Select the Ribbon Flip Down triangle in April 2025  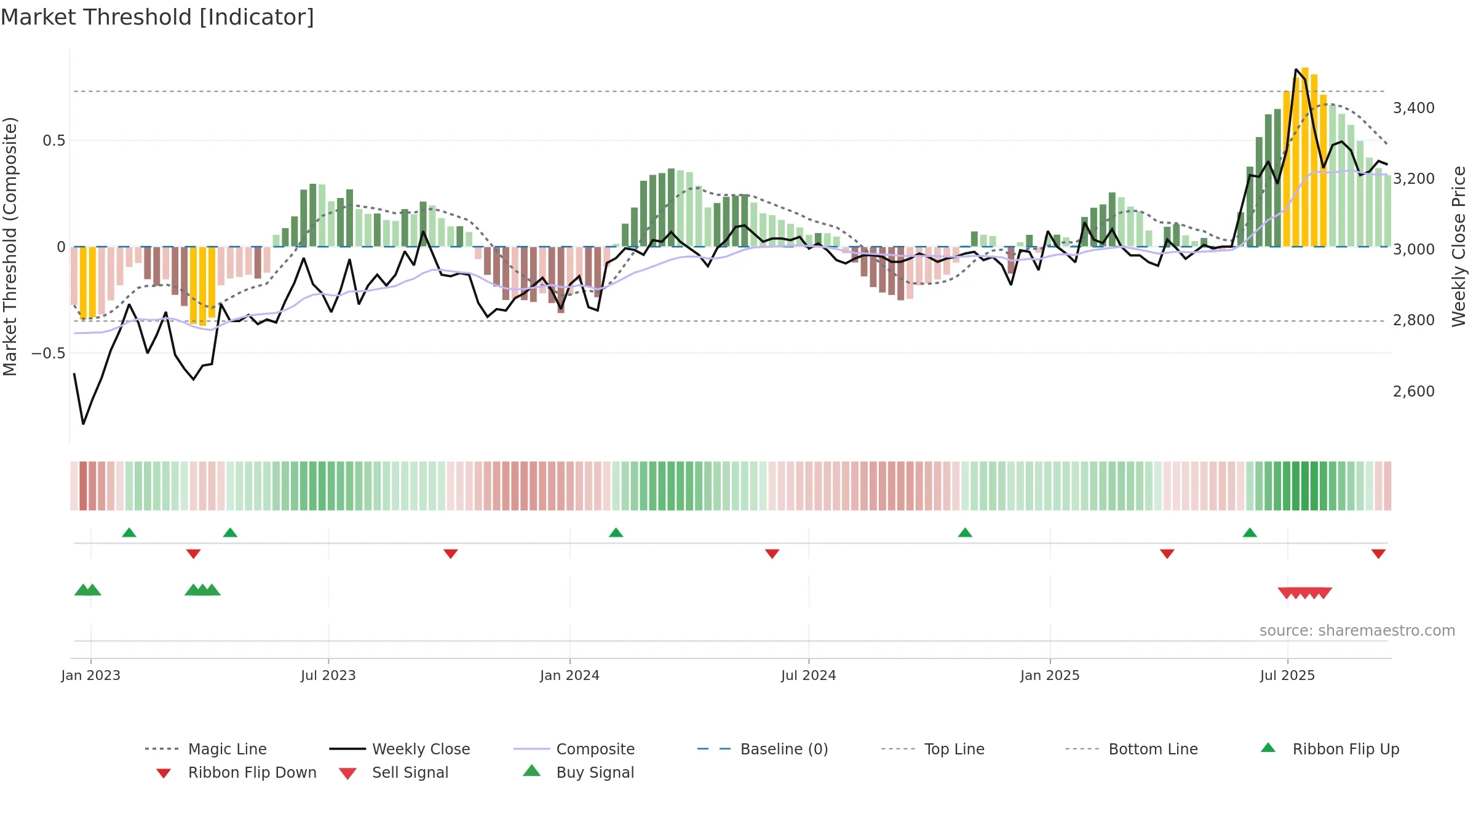coord(1167,554)
